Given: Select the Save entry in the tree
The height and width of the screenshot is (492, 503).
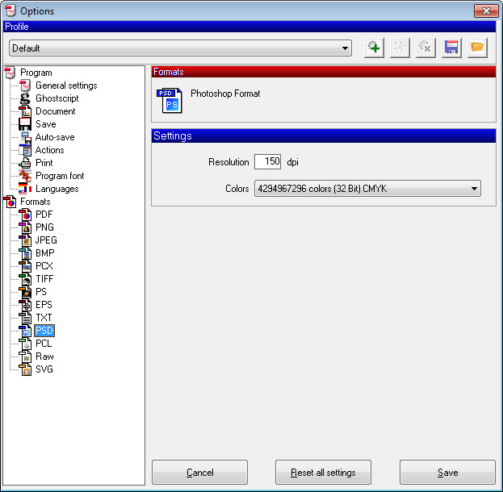Looking at the screenshot, I should [46, 124].
